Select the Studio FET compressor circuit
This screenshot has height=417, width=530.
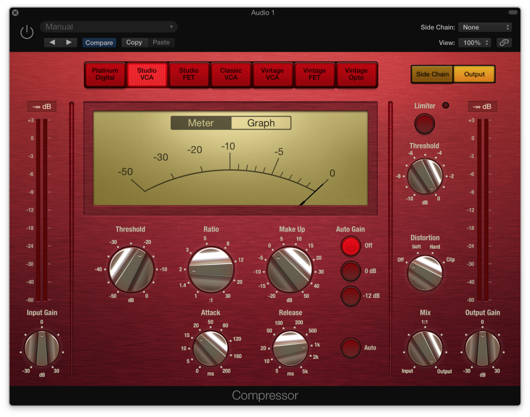click(x=188, y=74)
